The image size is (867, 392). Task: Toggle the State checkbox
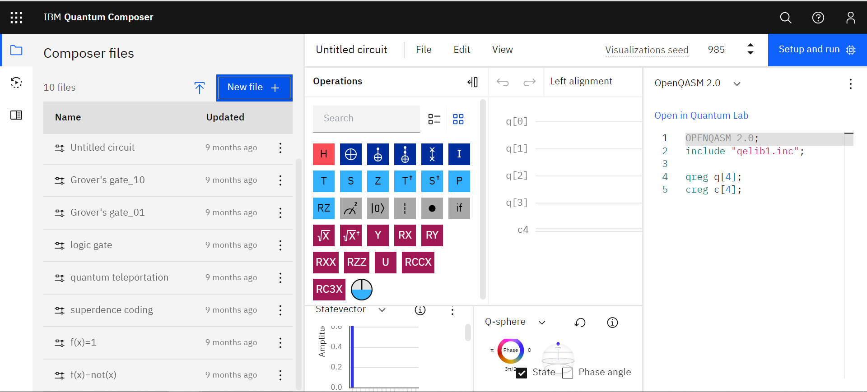click(522, 373)
